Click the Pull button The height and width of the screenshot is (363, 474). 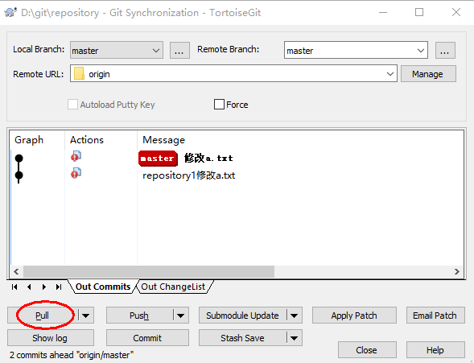[x=43, y=316]
